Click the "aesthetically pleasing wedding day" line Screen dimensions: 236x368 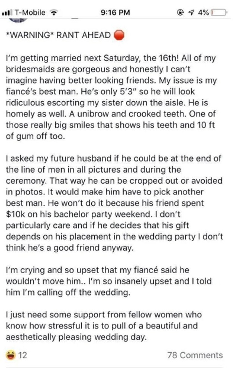coord(76,337)
